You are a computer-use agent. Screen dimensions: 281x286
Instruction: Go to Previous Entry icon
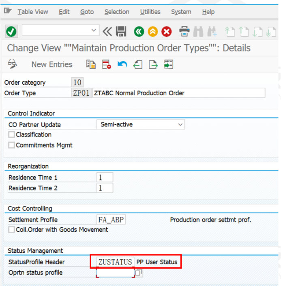(x=138, y=64)
